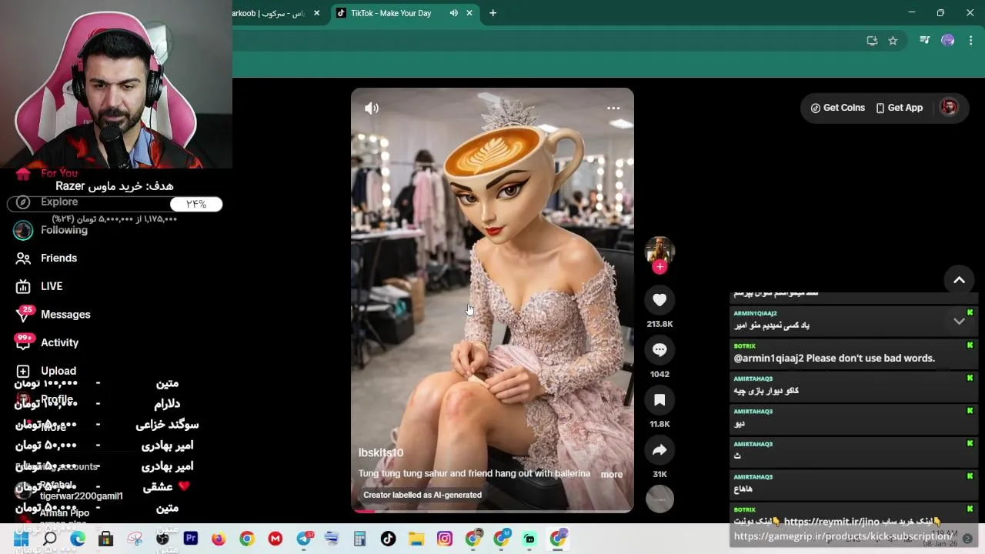Follow creator with red plus badge
Screen dimensions: 985x554
(x=659, y=267)
